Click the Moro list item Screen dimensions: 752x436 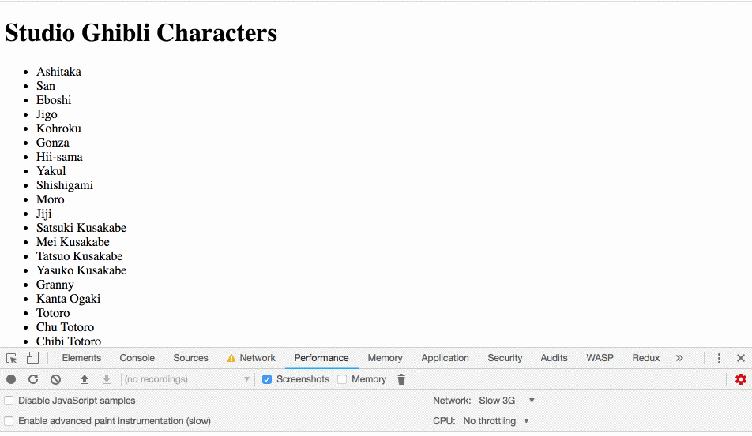pyautogui.click(x=51, y=199)
